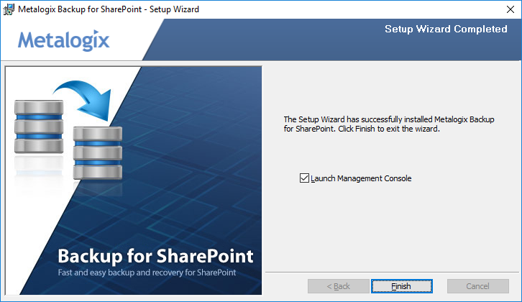This screenshot has height=302, width=522.
Task: Click the lower-right database stack image
Action: point(96,152)
